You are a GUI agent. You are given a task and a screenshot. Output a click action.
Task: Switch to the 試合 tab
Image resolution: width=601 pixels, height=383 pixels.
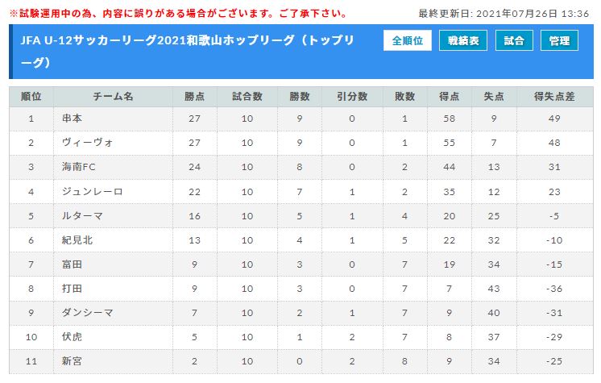[x=514, y=40]
